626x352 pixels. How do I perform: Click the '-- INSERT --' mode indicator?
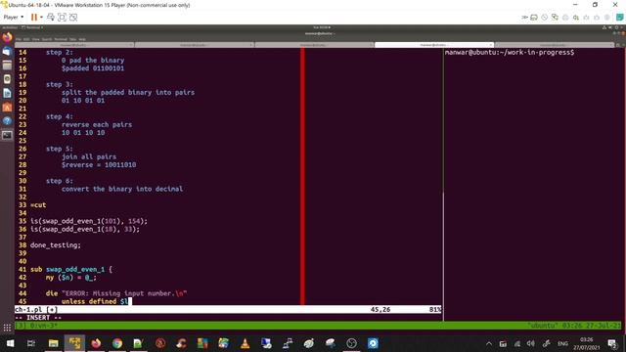[38, 318]
